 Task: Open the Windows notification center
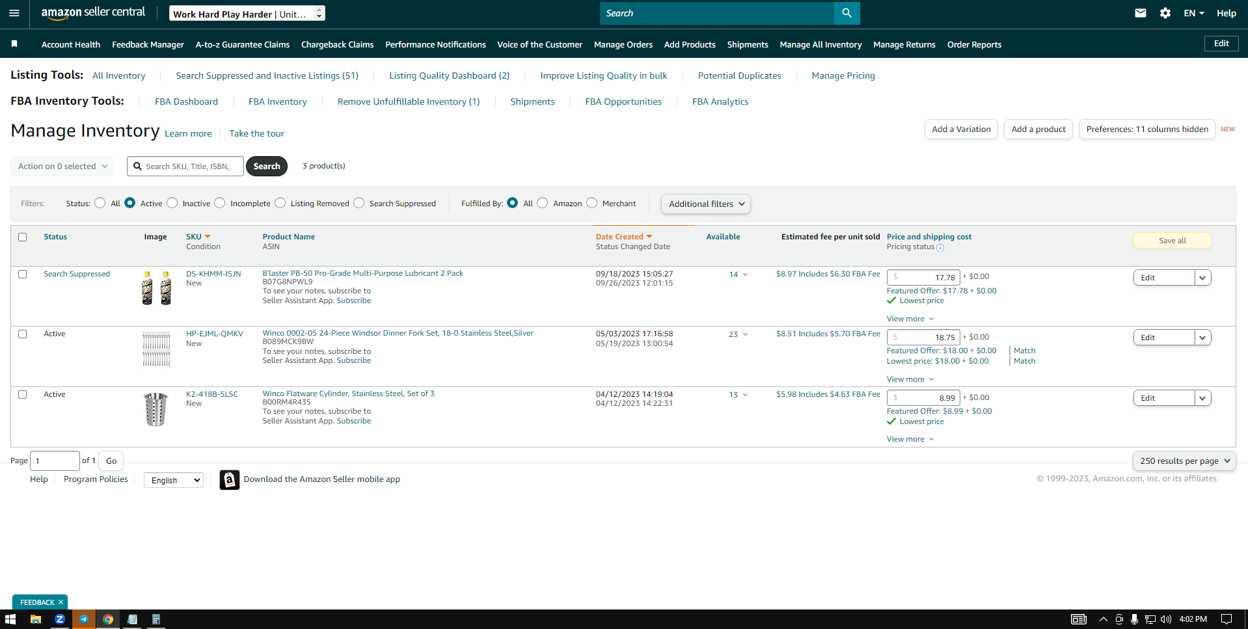click(1226, 619)
